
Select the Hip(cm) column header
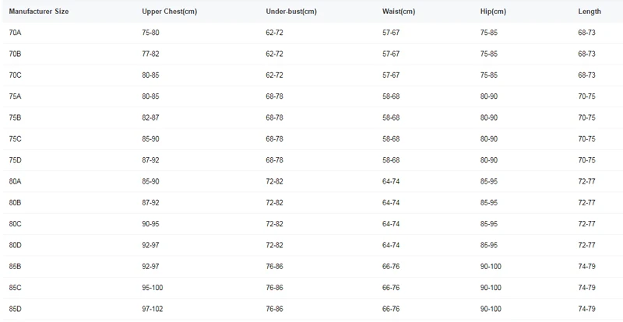click(493, 12)
